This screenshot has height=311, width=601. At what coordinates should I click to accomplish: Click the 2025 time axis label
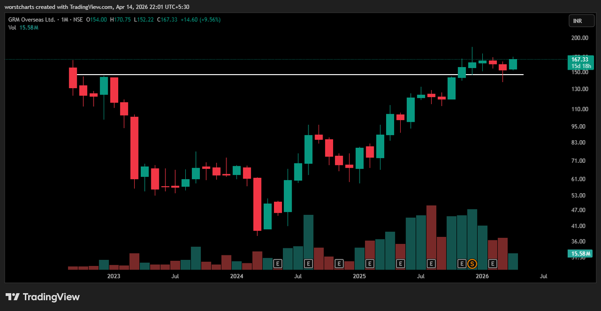359,276
